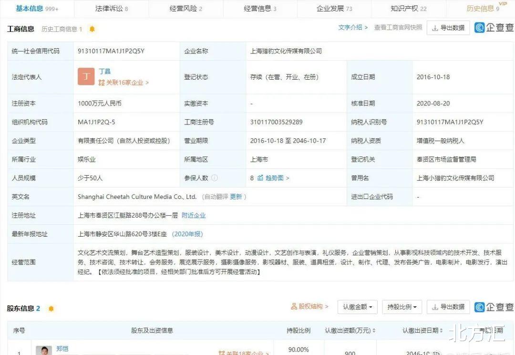
Task: Open the 持股比例 dropdown
Action: click(x=402, y=307)
